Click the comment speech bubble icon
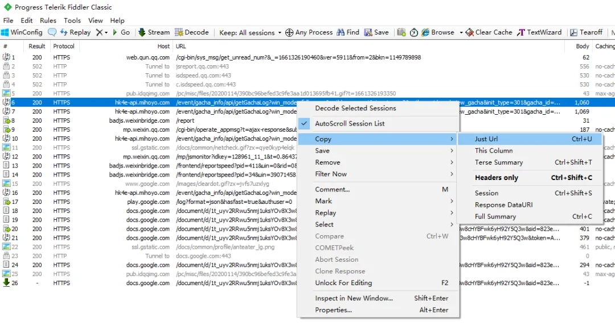This screenshot has height=326, width=615. [52, 32]
